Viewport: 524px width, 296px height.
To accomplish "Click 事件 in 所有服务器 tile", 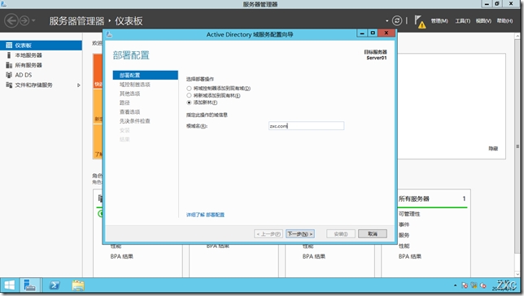I will [x=404, y=224].
